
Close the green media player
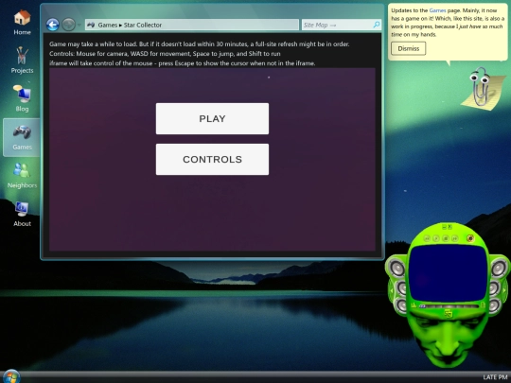coord(449,227)
